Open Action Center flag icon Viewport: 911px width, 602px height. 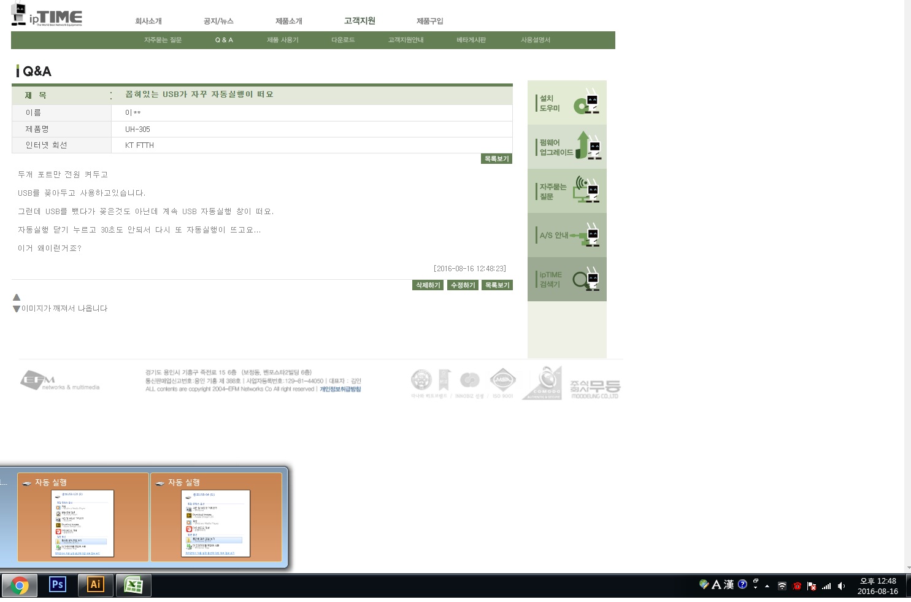point(812,586)
